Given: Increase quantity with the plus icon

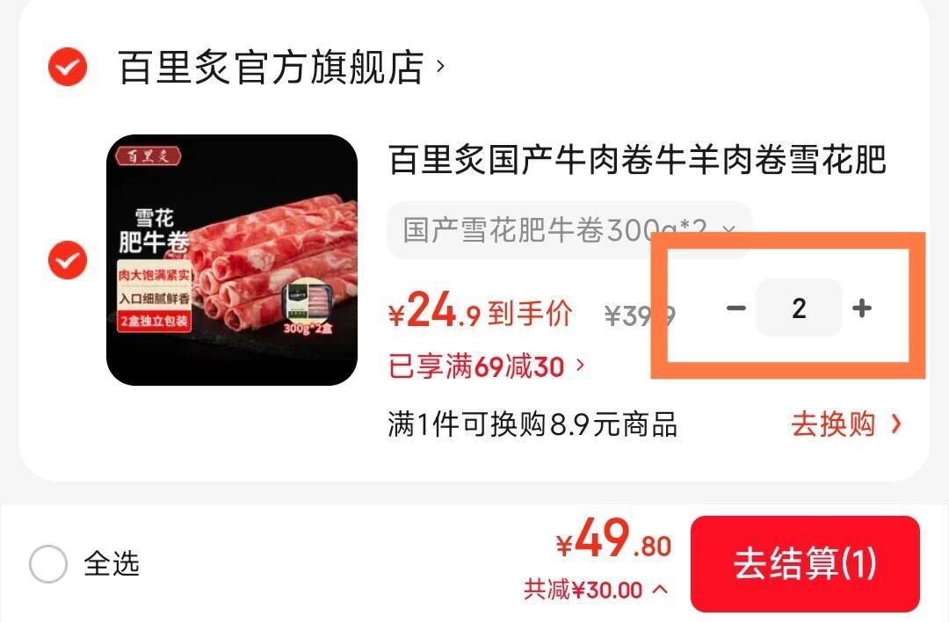Looking at the screenshot, I should pyautogui.click(x=862, y=308).
